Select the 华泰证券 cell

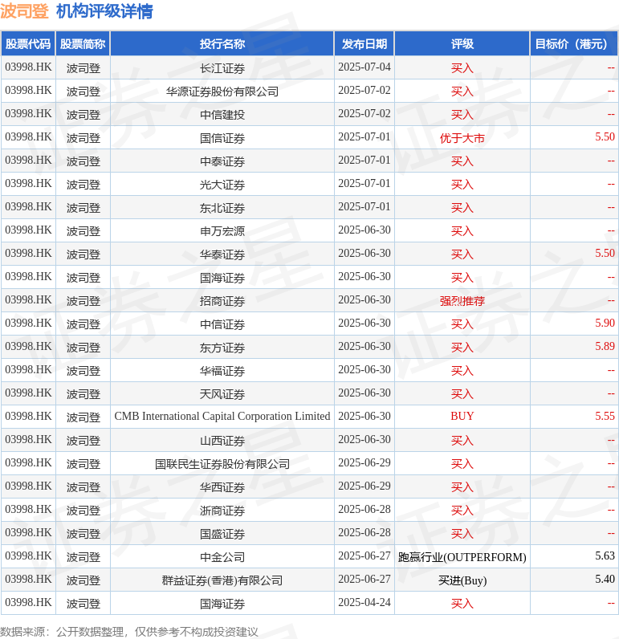tap(222, 254)
